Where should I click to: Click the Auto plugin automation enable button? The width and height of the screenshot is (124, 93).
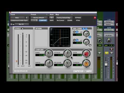pos(52,18)
